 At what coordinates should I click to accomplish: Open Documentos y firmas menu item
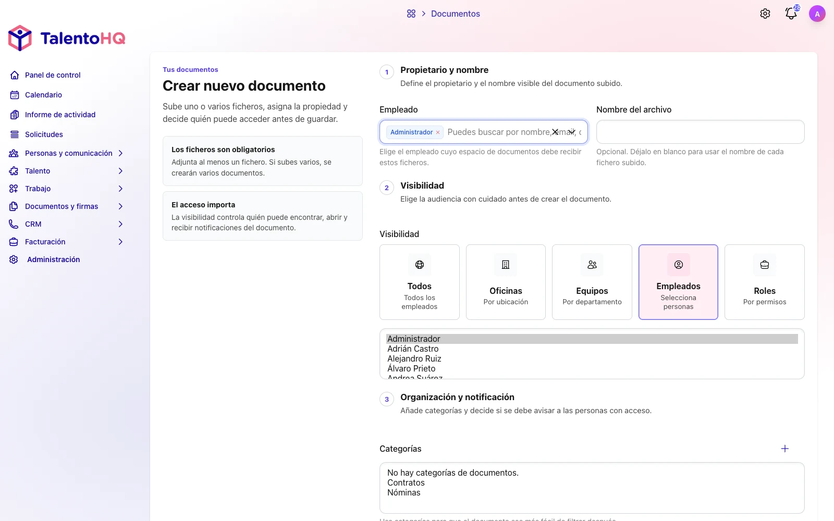coord(62,206)
